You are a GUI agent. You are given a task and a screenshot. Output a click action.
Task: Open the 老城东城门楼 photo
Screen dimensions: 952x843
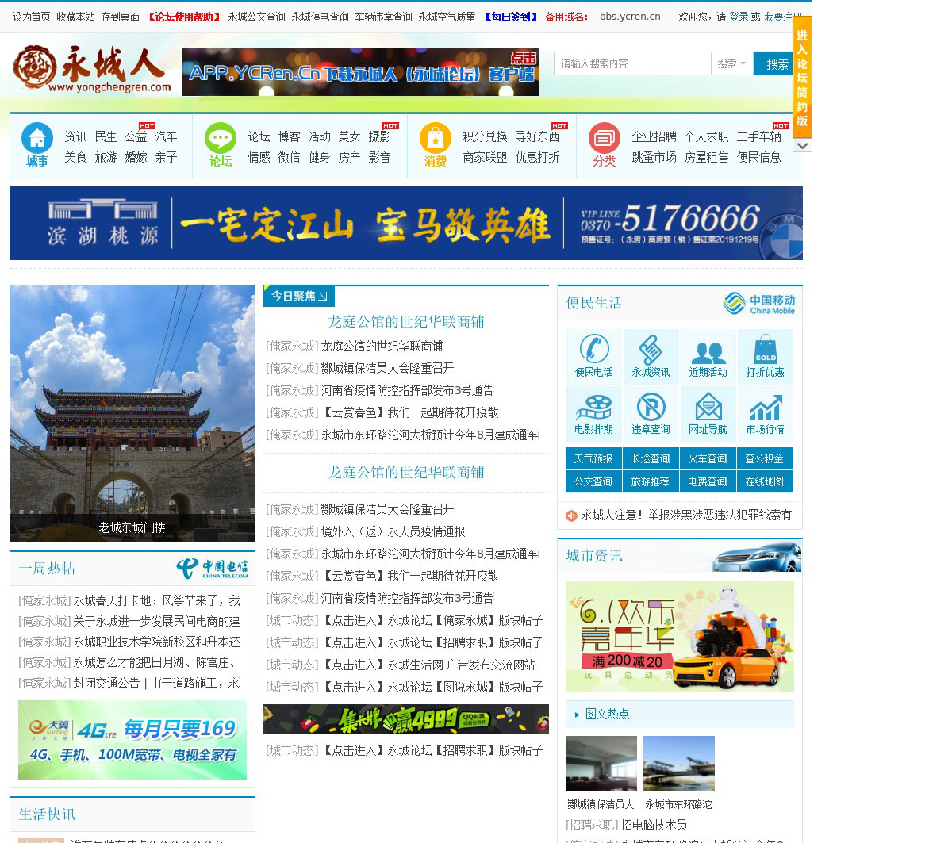[132, 412]
